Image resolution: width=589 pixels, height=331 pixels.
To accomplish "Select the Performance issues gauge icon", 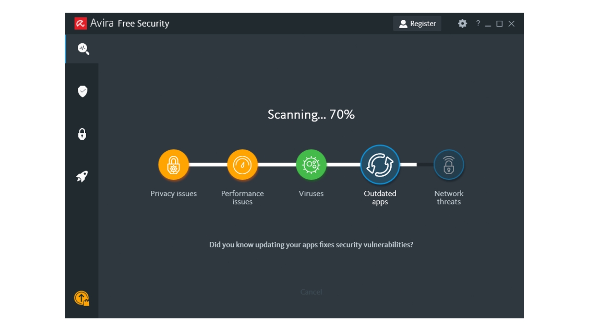I will (x=243, y=165).
